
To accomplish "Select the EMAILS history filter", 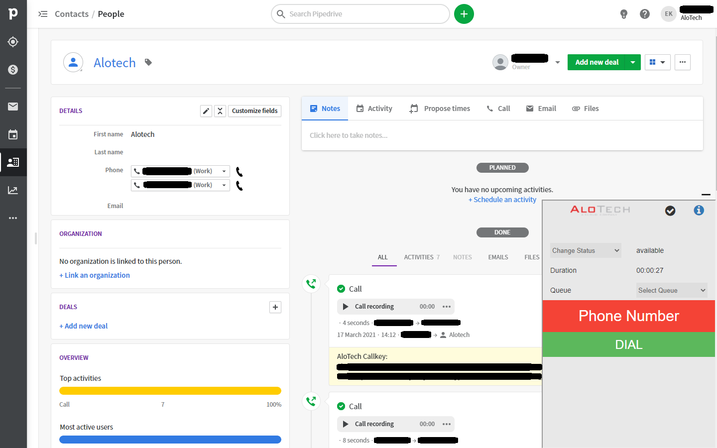I will pos(498,257).
